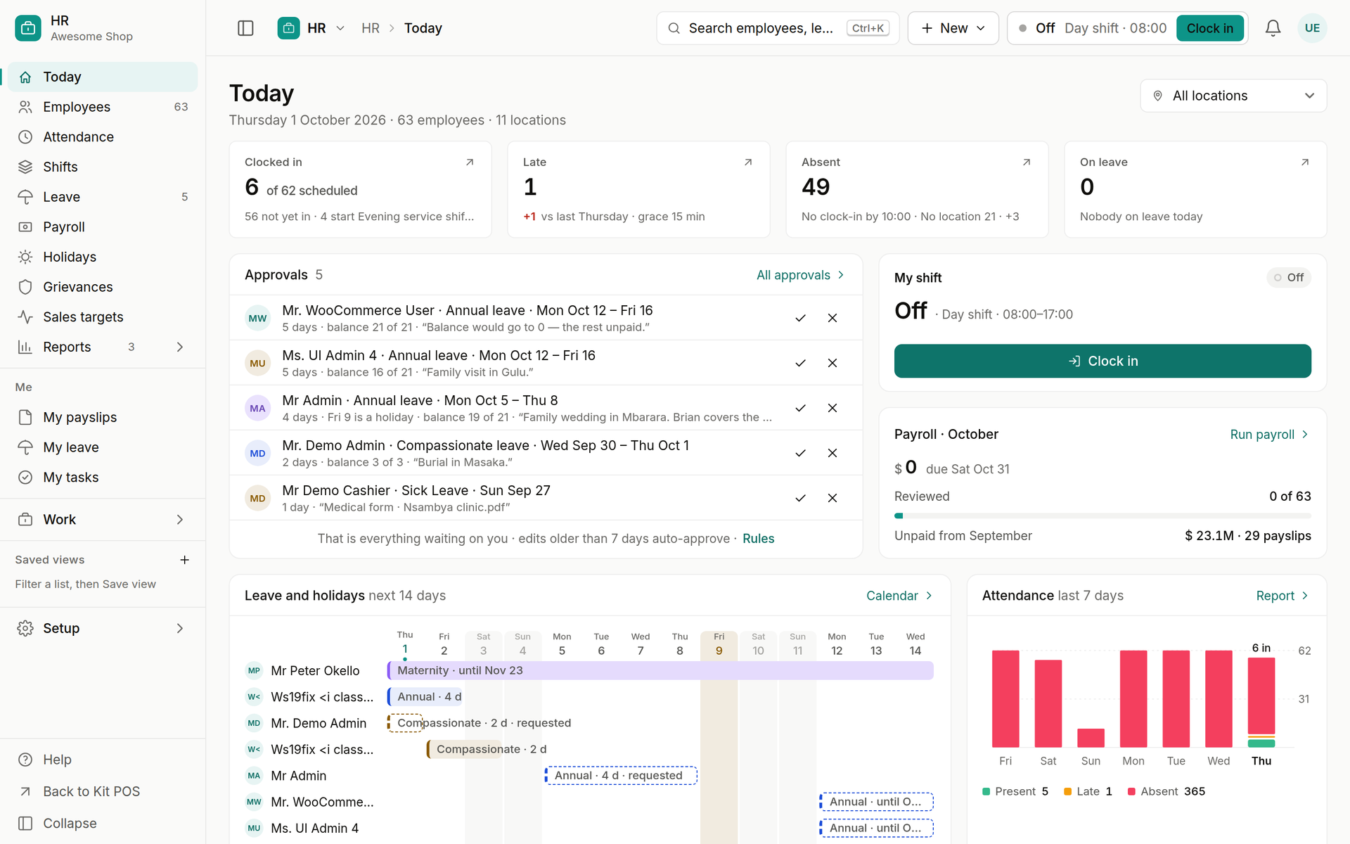The width and height of the screenshot is (1350, 844).
Task: Reject Mr. Demo Admin's compassionate leave
Action: (832, 453)
